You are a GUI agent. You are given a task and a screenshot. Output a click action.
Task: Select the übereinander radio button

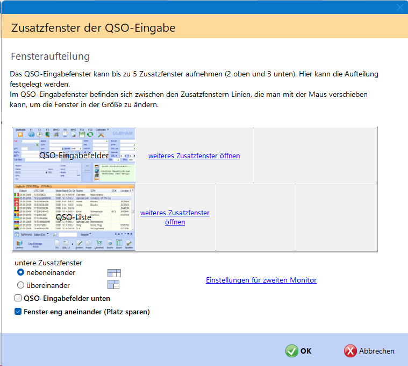click(x=21, y=285)
